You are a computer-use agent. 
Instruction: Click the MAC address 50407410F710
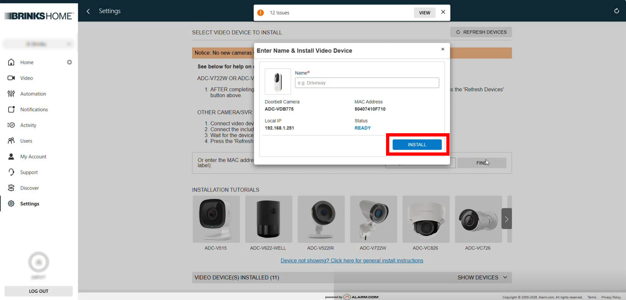[370, 109]
